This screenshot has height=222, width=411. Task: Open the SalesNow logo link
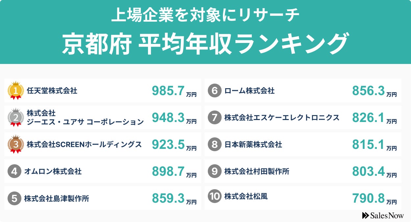click(383, 215)
